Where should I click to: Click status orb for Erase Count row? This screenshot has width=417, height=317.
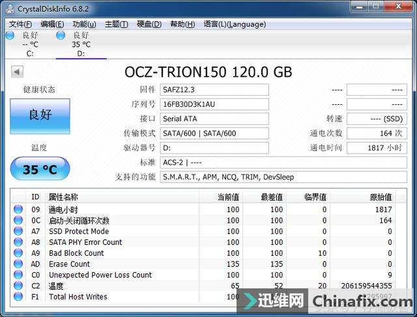[18, 264]
